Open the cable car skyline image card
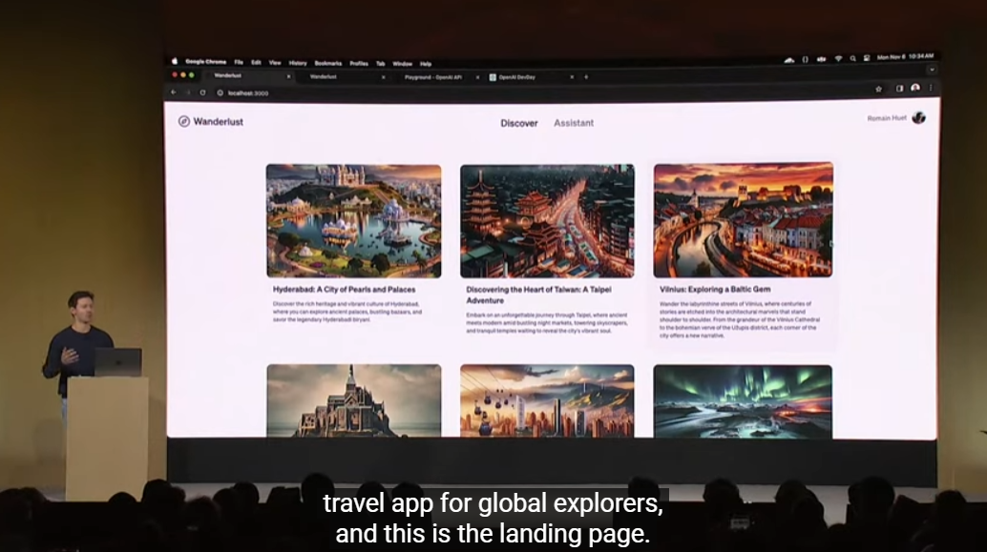 pos(547,400)
